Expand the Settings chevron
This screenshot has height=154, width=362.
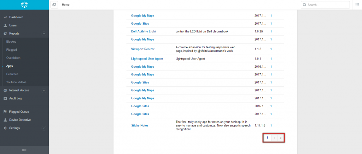(x=44, y=128)
